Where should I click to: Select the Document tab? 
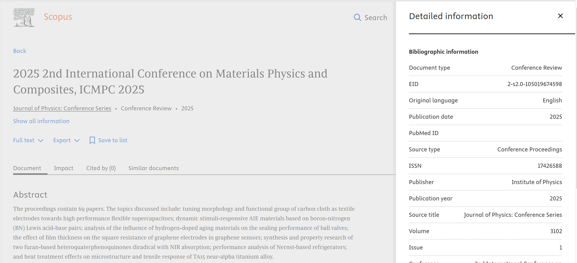[x=27, y=168]
